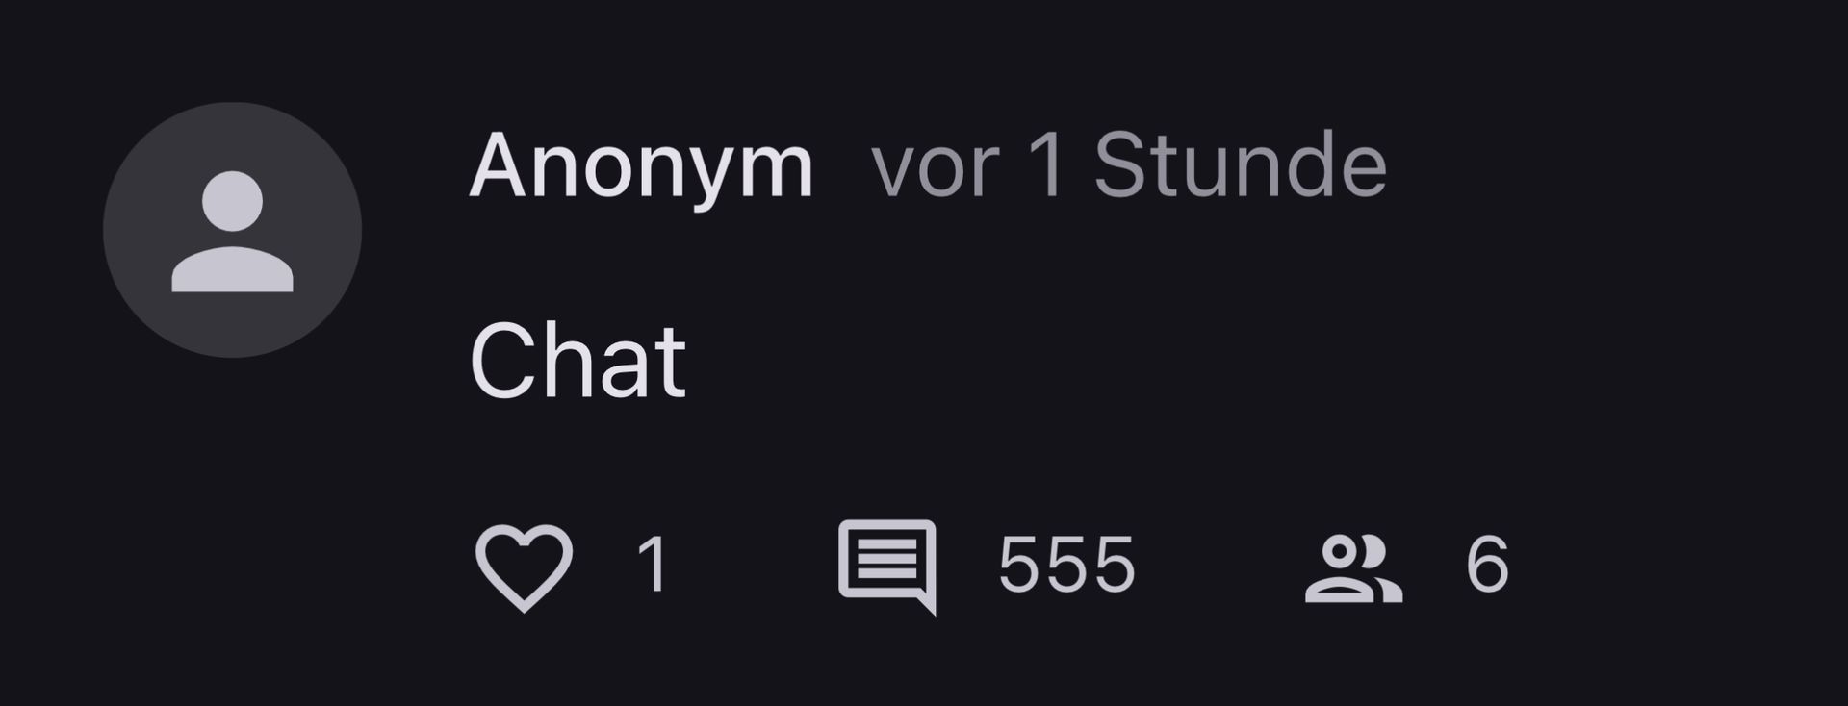This screenshot has height=706, width=1848.
Task: View participants using the people icon
Action: (1353, 568)
